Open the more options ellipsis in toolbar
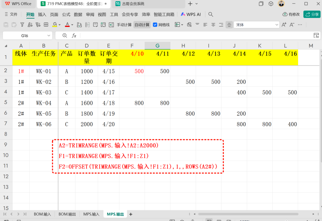The width and height of the screenshot is (322, 221). click(x=300, y=25)
